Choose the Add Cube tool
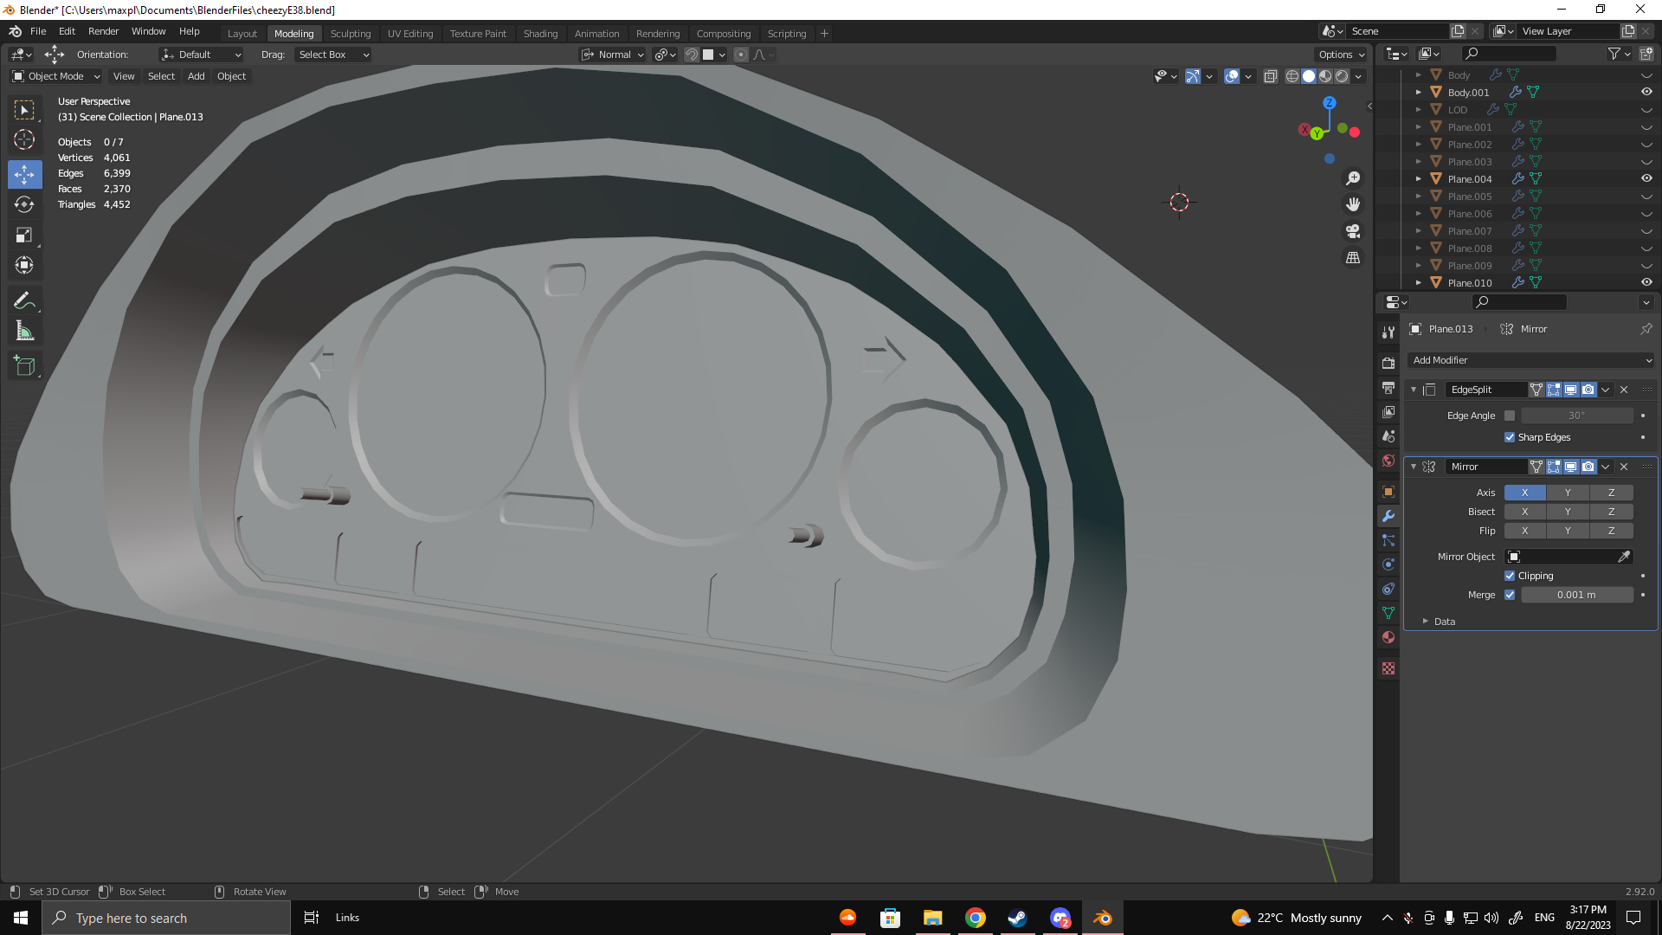 tap(24, 366)
